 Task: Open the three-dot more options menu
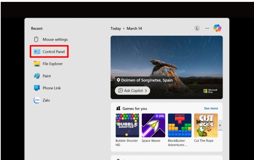207,28
